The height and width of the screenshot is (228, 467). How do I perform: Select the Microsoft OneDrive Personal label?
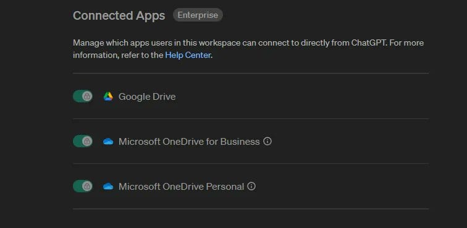click(x=182, y=187)
